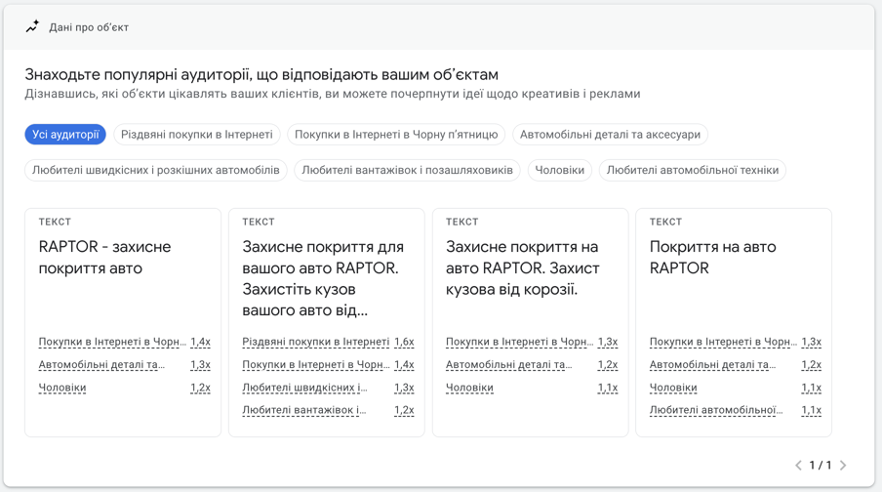Click 'Любителі швидкісних і…' audience link
The height and width of the screenshot is (492, 882).
click(x=304, y=388)
